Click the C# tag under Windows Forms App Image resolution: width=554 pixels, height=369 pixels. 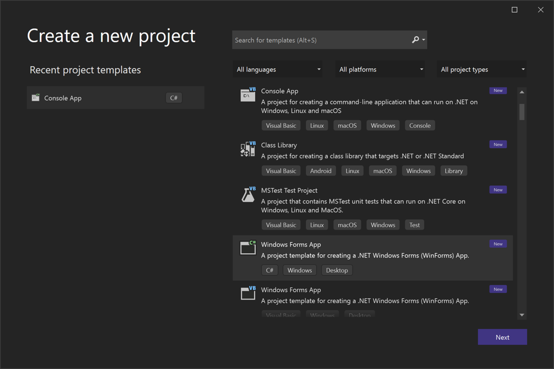[269, 270]
